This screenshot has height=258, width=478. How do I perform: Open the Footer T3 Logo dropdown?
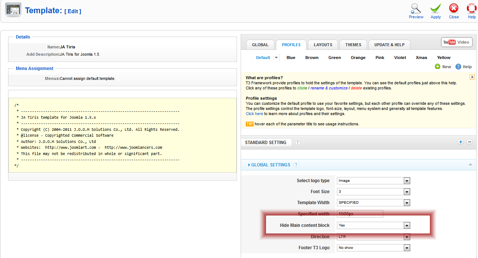tap(373, 248)
